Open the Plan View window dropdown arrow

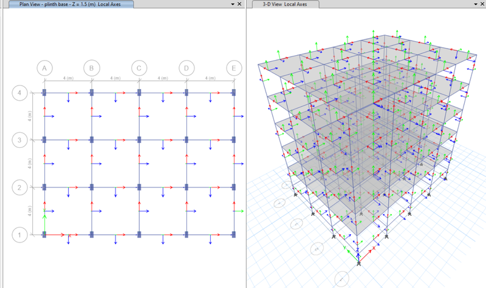[x=233, y=4]
